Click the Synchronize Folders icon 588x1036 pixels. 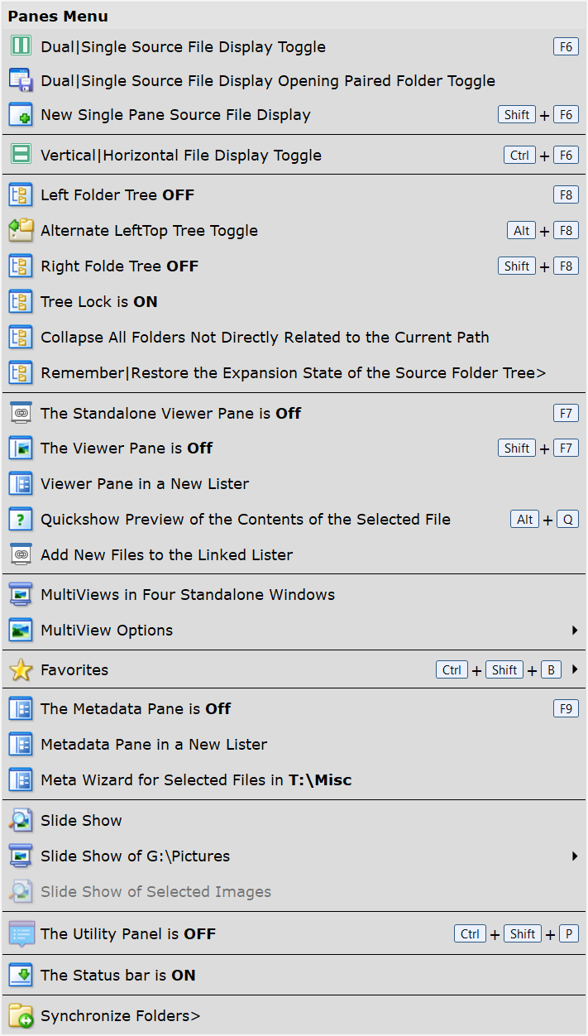point(20,1015)
